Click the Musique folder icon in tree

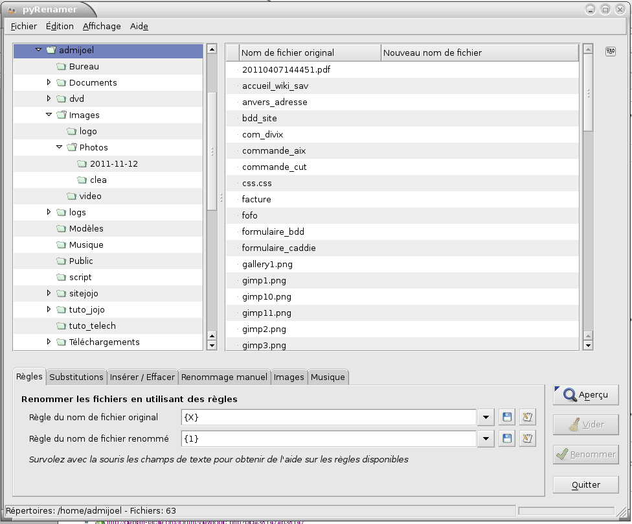click(x=62, y=245)
